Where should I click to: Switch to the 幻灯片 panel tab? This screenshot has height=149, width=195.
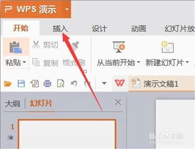(41, 103)
